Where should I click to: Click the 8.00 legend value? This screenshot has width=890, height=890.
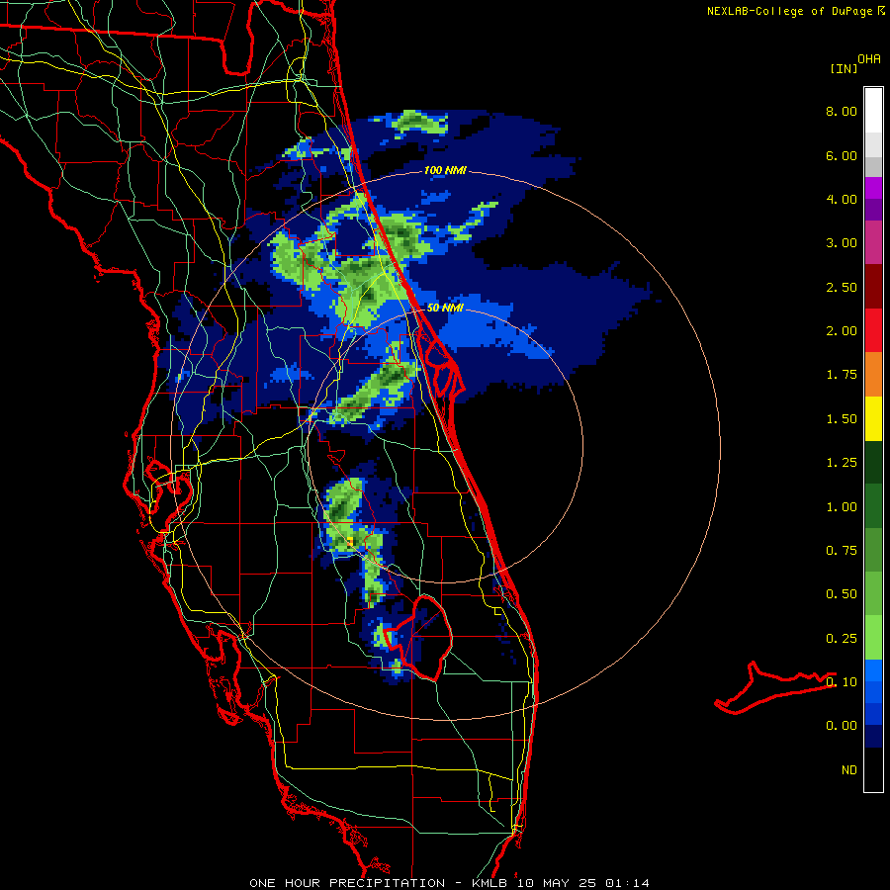(842, 111)
